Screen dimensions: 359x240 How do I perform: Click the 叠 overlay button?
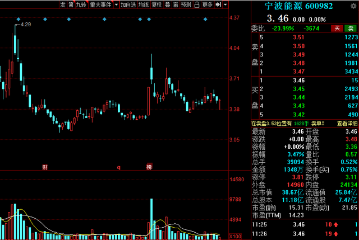[168, 4]
